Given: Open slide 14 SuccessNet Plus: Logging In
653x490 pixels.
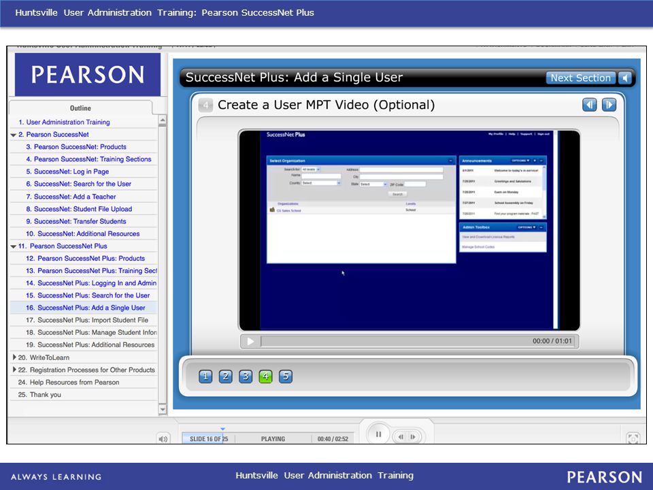Looking at the screenshot, I should (91, 283).
